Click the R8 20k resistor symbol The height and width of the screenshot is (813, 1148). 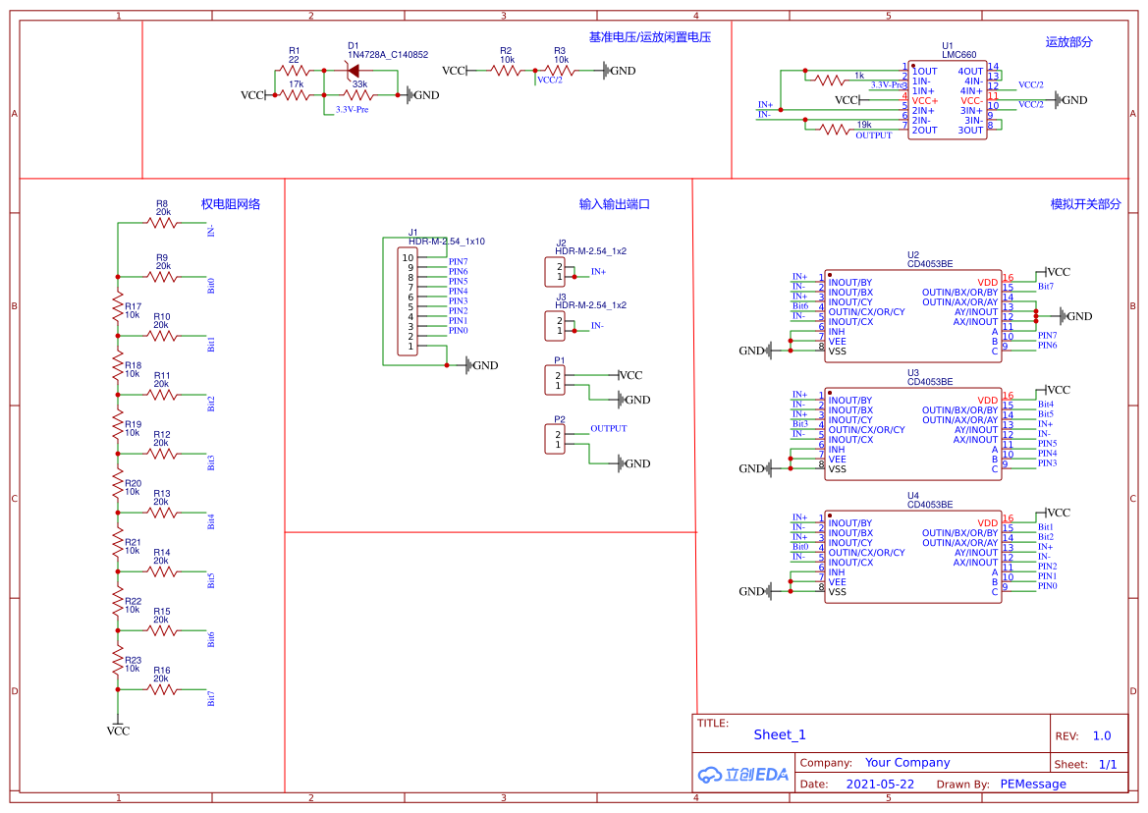pos(163,223)
